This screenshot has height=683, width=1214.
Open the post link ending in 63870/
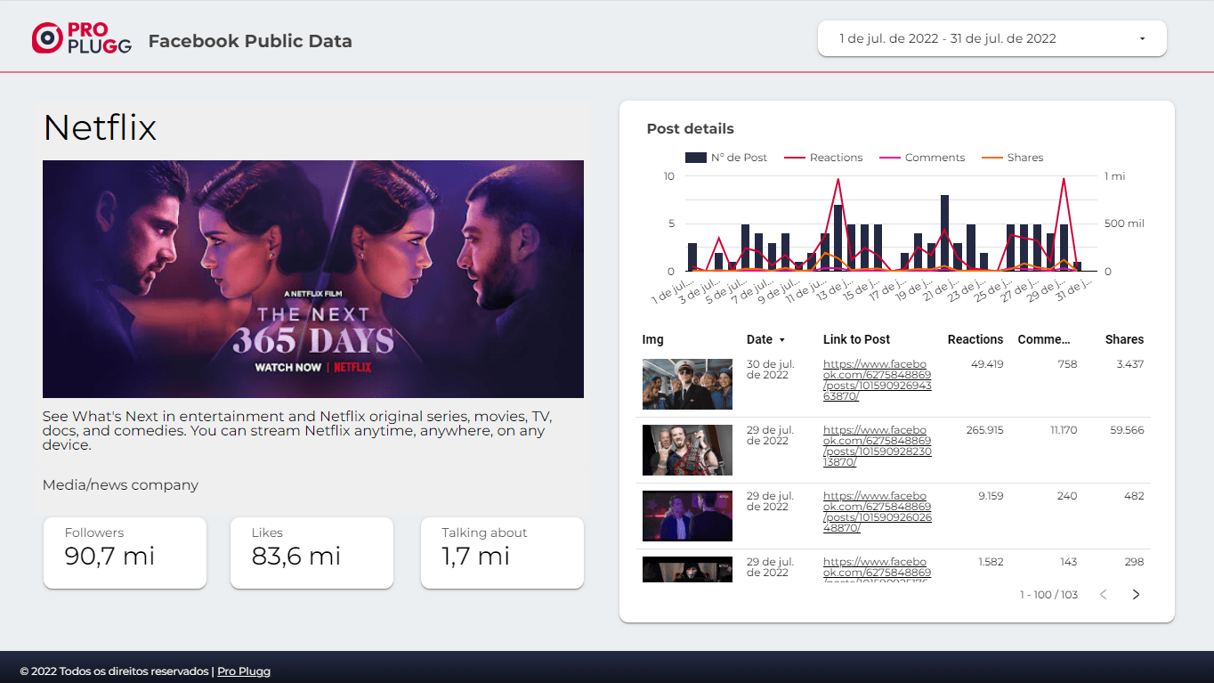tap(877, 380)
